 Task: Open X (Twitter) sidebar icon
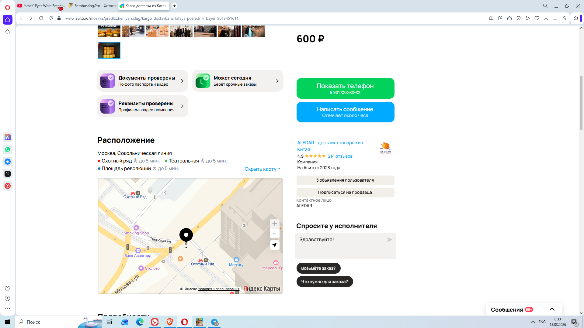coord(8,174)
